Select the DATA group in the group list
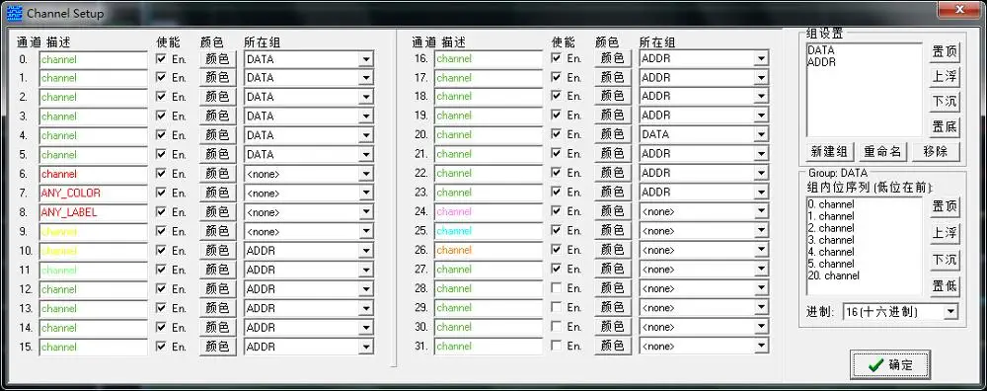Image resolution: width=987 pixels, height=391 pixels. pyautogui.click(x=821, y=49)
